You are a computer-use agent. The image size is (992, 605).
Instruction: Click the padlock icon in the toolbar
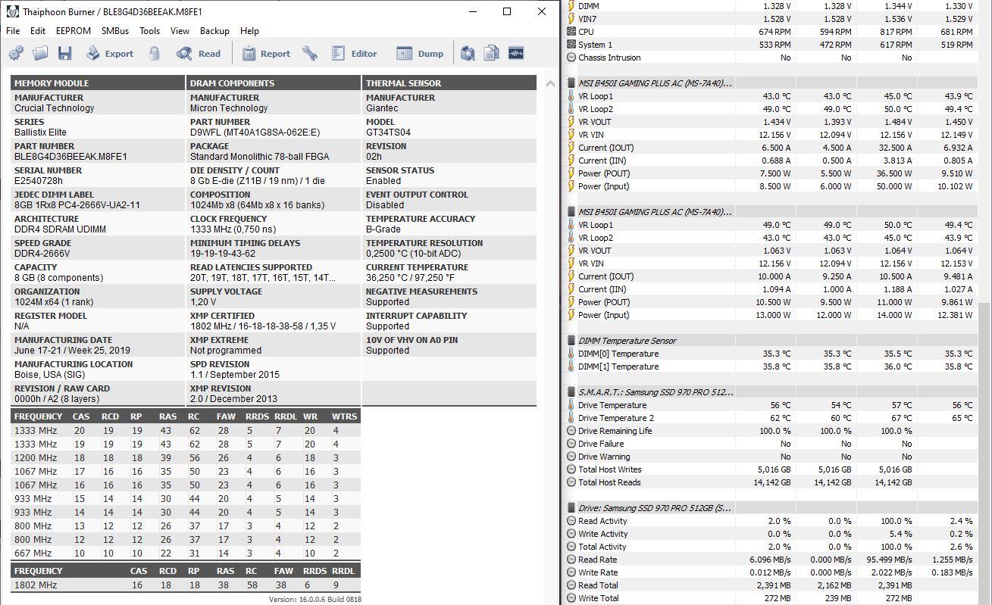[x=155, y=53]
